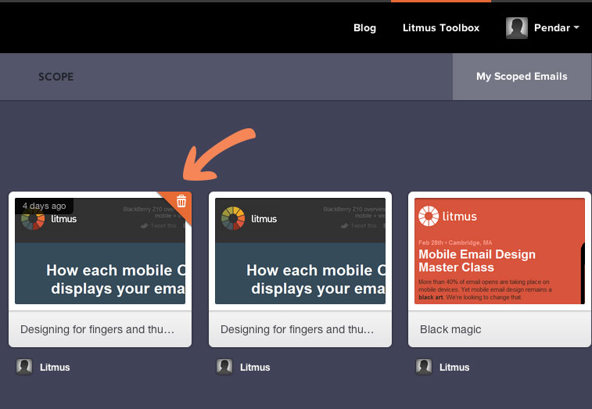This screenshot has width=592, height=409.
Task: Open Litmus Toolbox in the top navigation
Action: point(441,27)
